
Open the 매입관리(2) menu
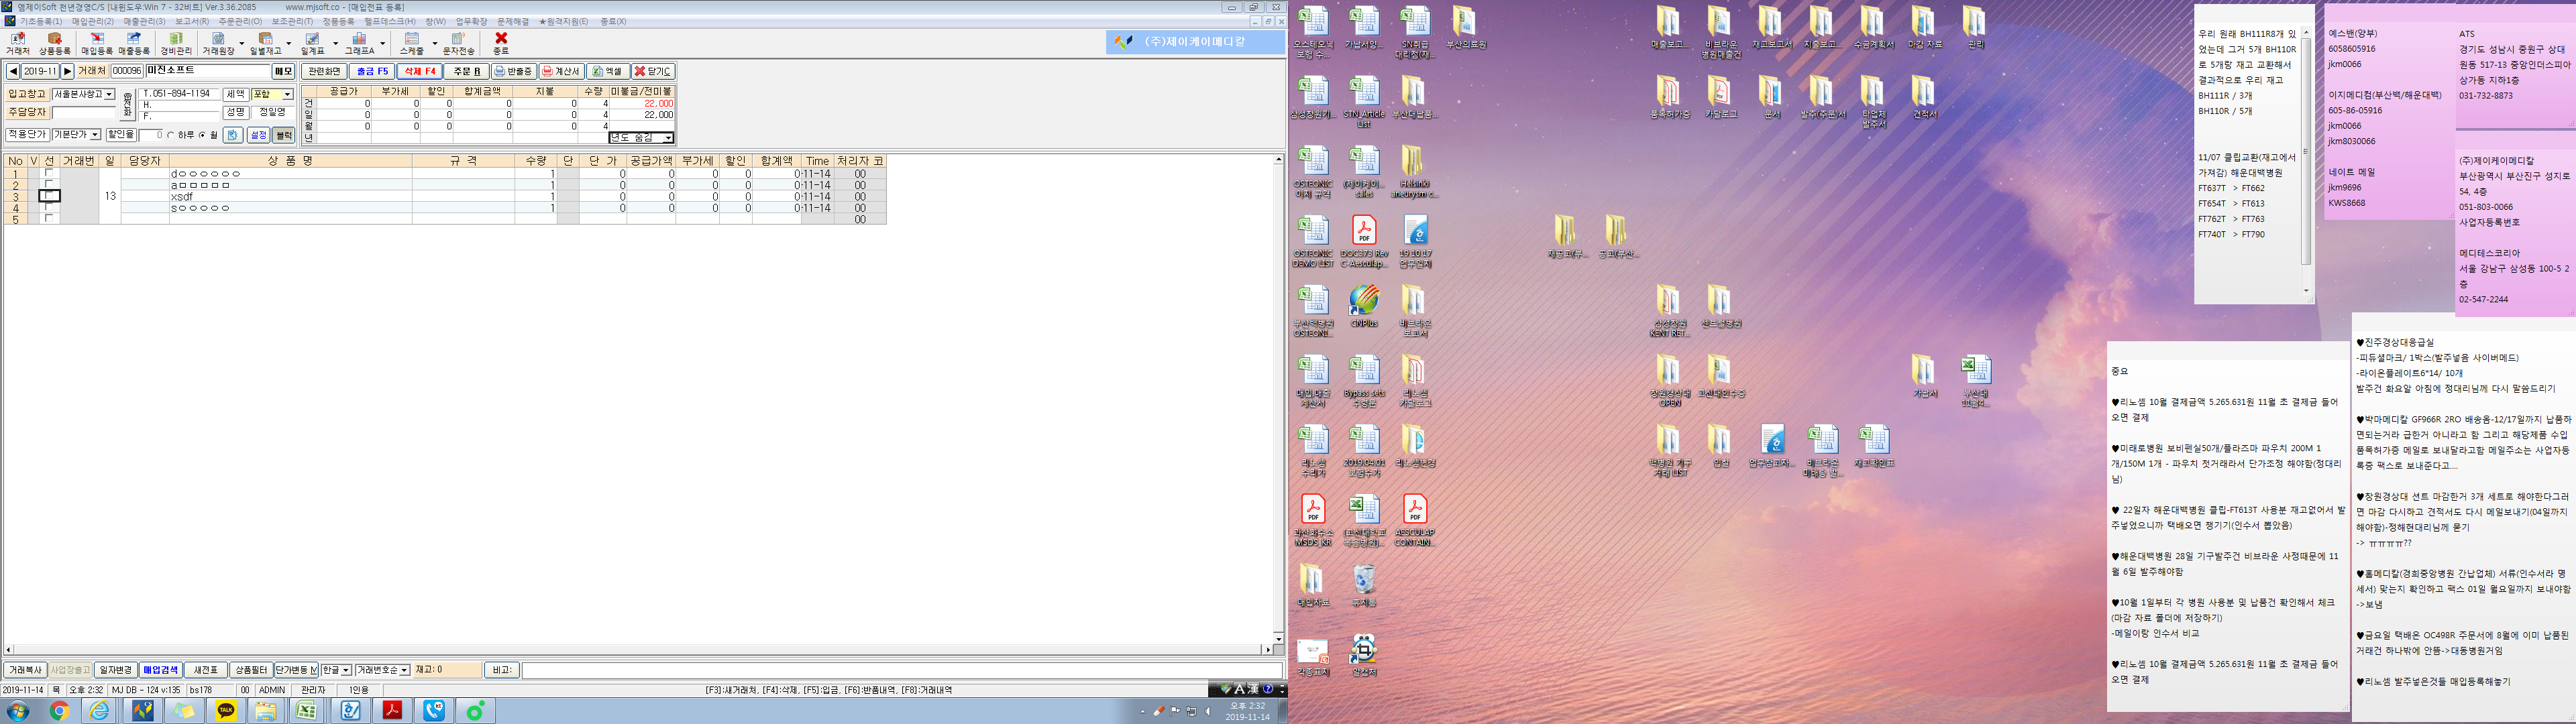point(93,21)
